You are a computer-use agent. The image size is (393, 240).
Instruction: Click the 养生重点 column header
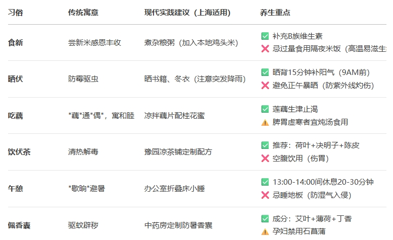pyautogui.click(x=275, y=12)
